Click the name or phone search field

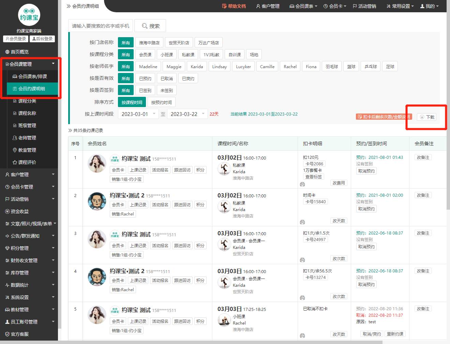[x=101, y=26]
